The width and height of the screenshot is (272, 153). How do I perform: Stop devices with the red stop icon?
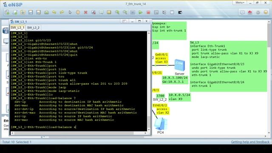(148, 12)
